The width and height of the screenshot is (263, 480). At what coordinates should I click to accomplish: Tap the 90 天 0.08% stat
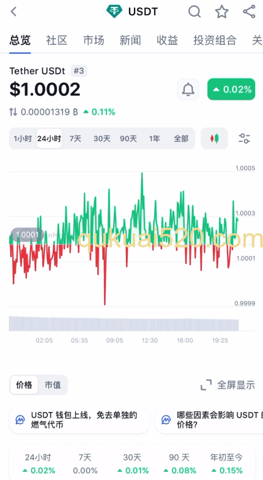pos(180,464)
